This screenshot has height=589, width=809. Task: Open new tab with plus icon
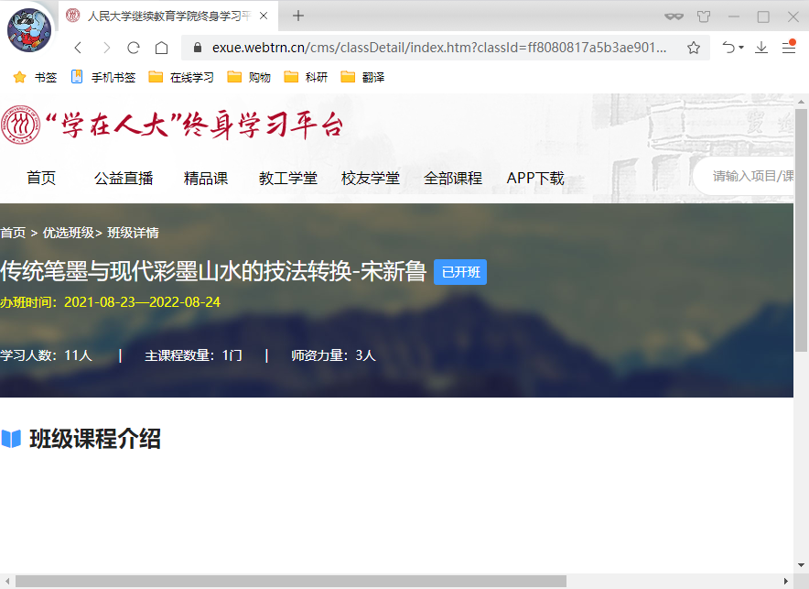[x=298, y=16]
